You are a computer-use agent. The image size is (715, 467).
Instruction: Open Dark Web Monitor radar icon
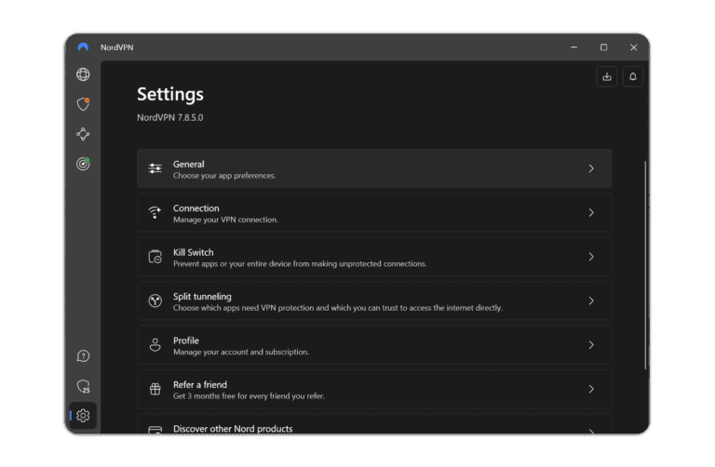[x=83, y=164]
